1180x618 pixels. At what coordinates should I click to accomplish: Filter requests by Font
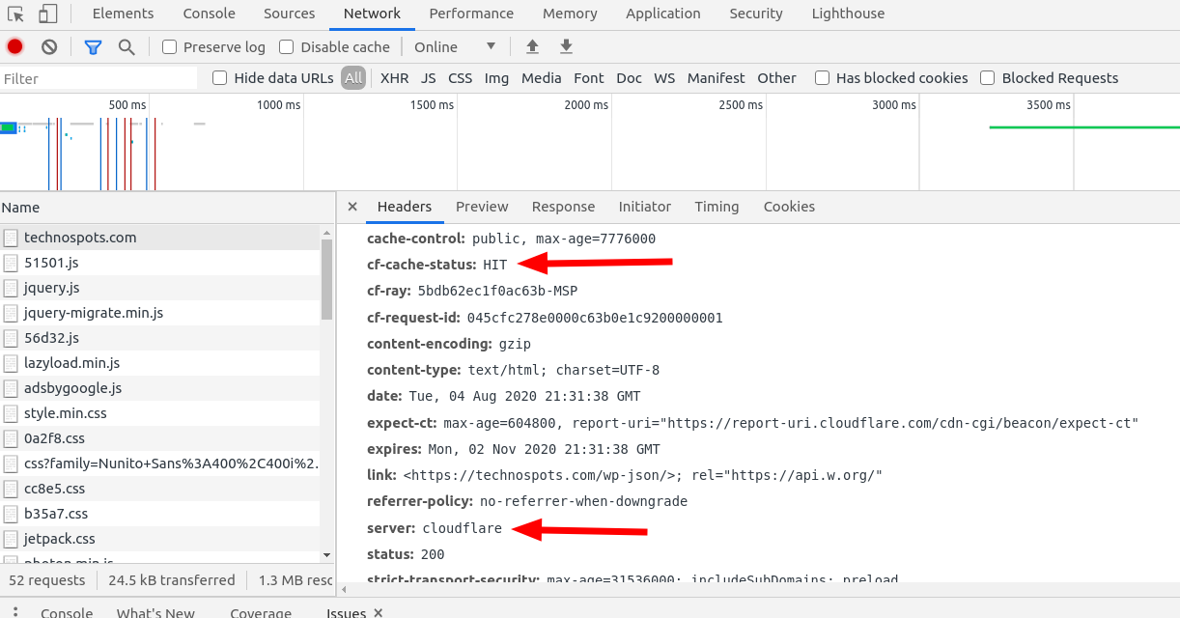tap(589, 78)
